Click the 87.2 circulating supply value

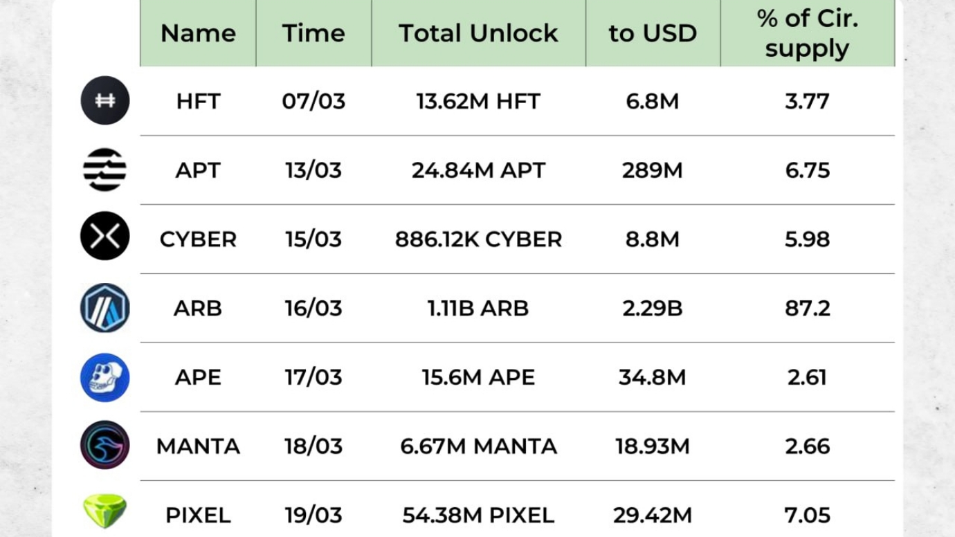807,308
